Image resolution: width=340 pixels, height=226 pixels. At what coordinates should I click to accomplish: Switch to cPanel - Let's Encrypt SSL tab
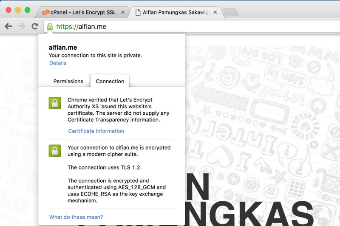82,12
